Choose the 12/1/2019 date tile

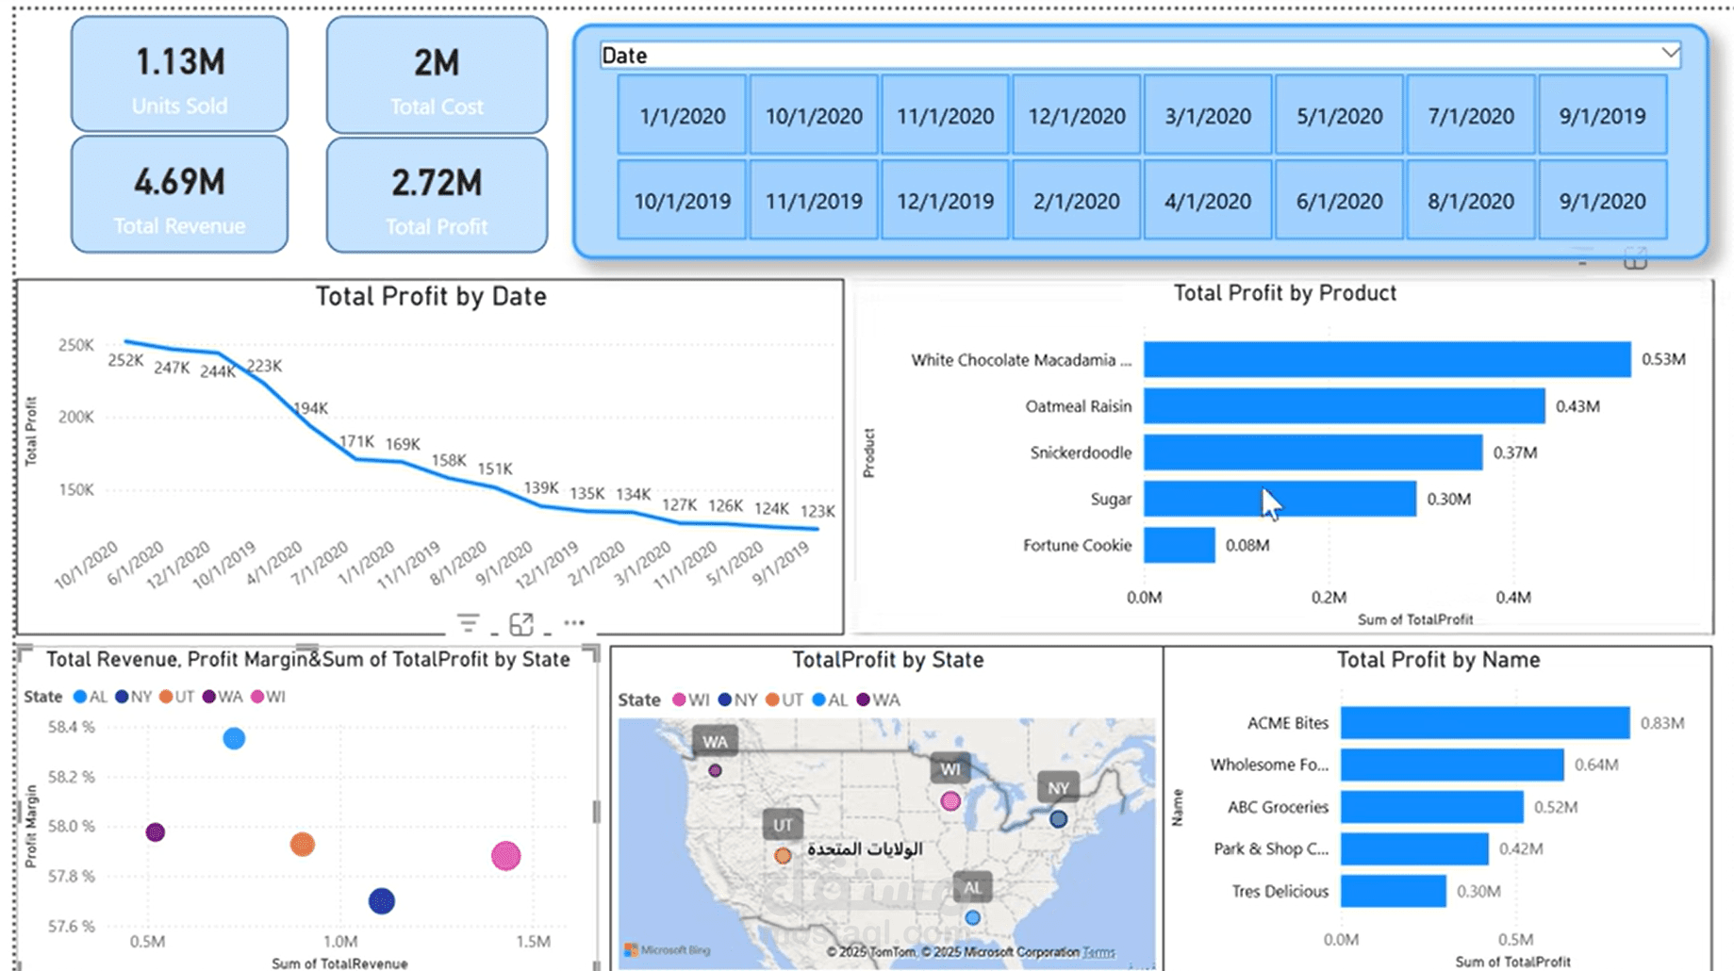(x=945, y=200)
